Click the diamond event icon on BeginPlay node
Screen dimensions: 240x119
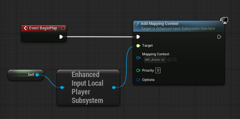26,28
